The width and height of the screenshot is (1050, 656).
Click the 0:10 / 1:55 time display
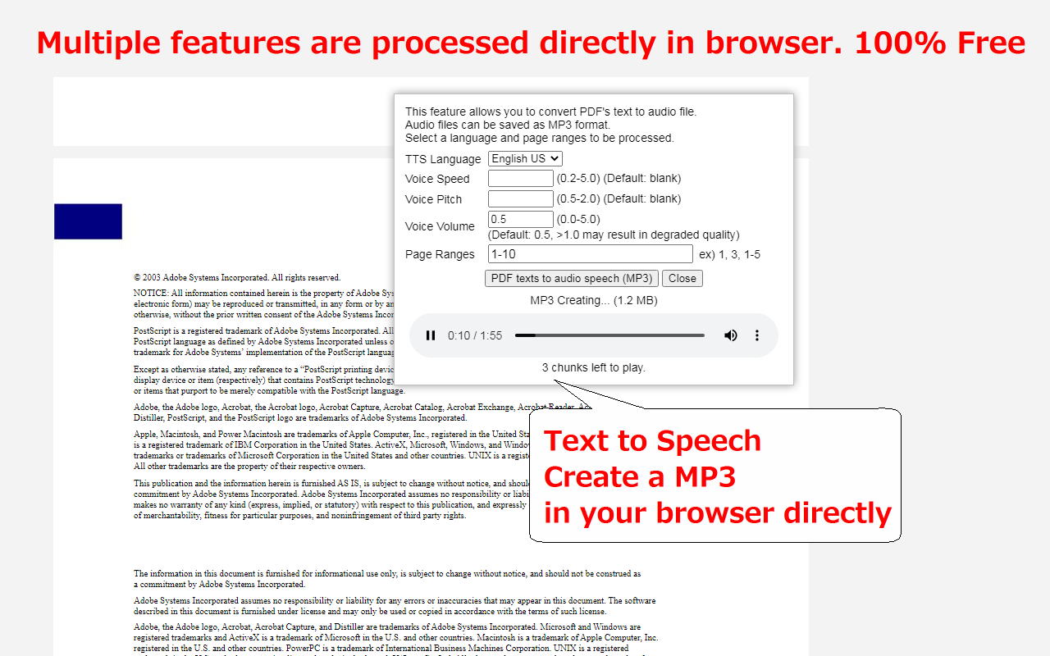click(475, 335)
